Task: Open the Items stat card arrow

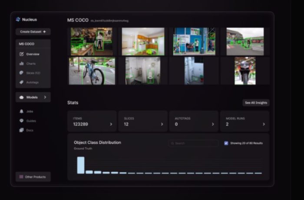Action: [111, 124]
